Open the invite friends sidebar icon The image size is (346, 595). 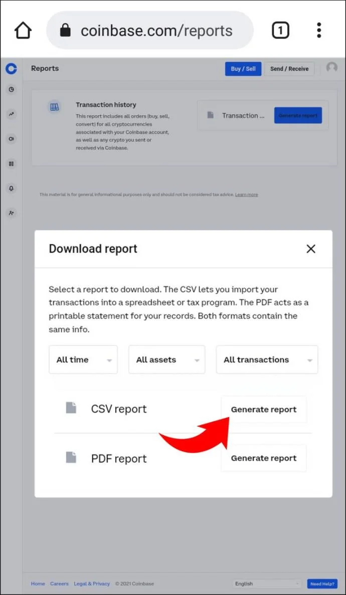pos(12,213)
